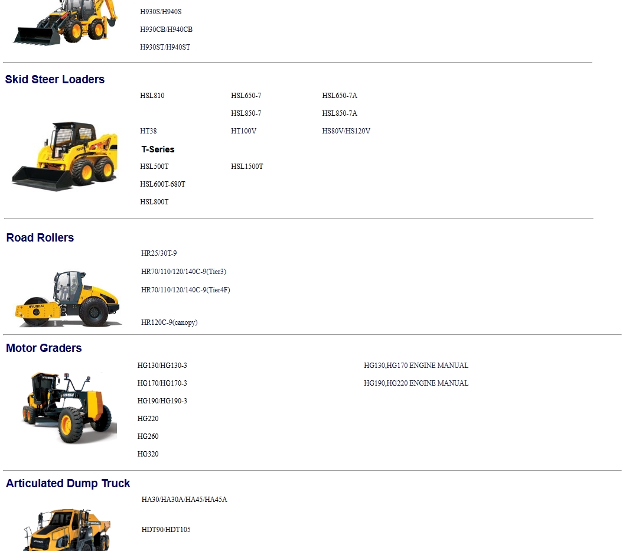The image size is (629, 551).
Task: Open the HA30/HA30A/HA45/HA45A dump truck manual
Action: (x=183, y=500)
